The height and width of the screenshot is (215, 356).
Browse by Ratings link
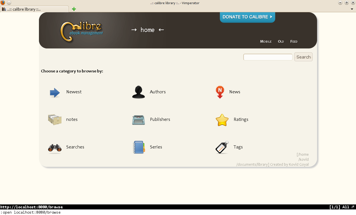[241, 119]
